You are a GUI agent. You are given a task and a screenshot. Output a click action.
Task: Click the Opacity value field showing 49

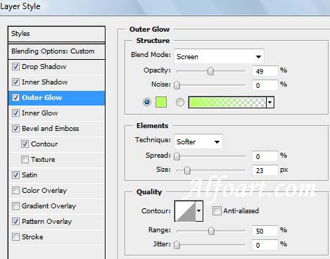click(x=265, y=71)
